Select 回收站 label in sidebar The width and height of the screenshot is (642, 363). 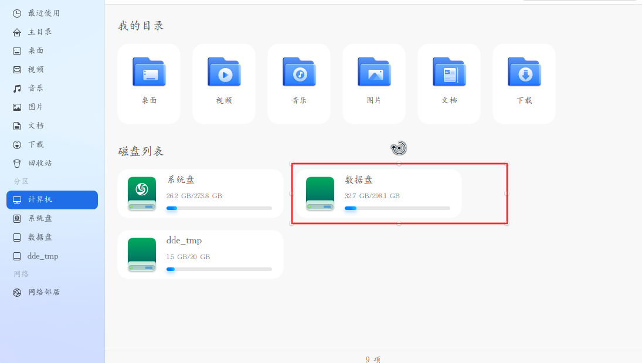coord(40,163)
